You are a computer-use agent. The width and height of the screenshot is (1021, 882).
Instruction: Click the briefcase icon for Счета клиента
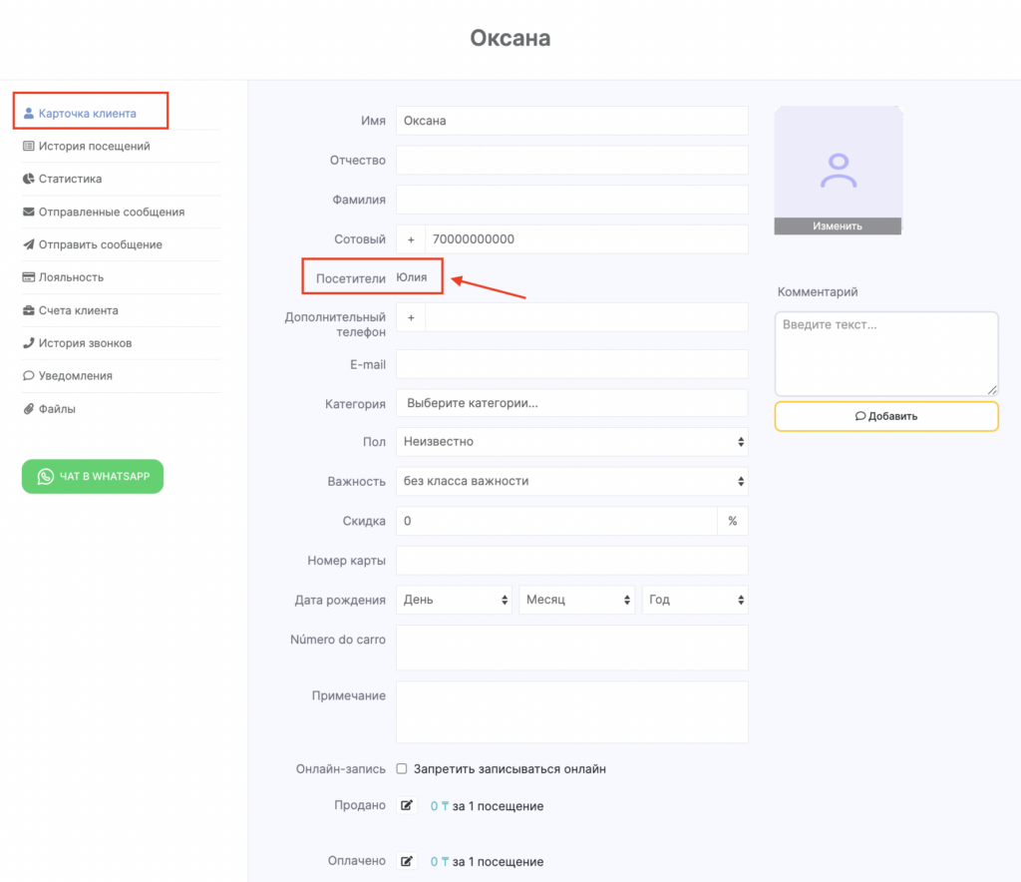click(x=29, y=310)
